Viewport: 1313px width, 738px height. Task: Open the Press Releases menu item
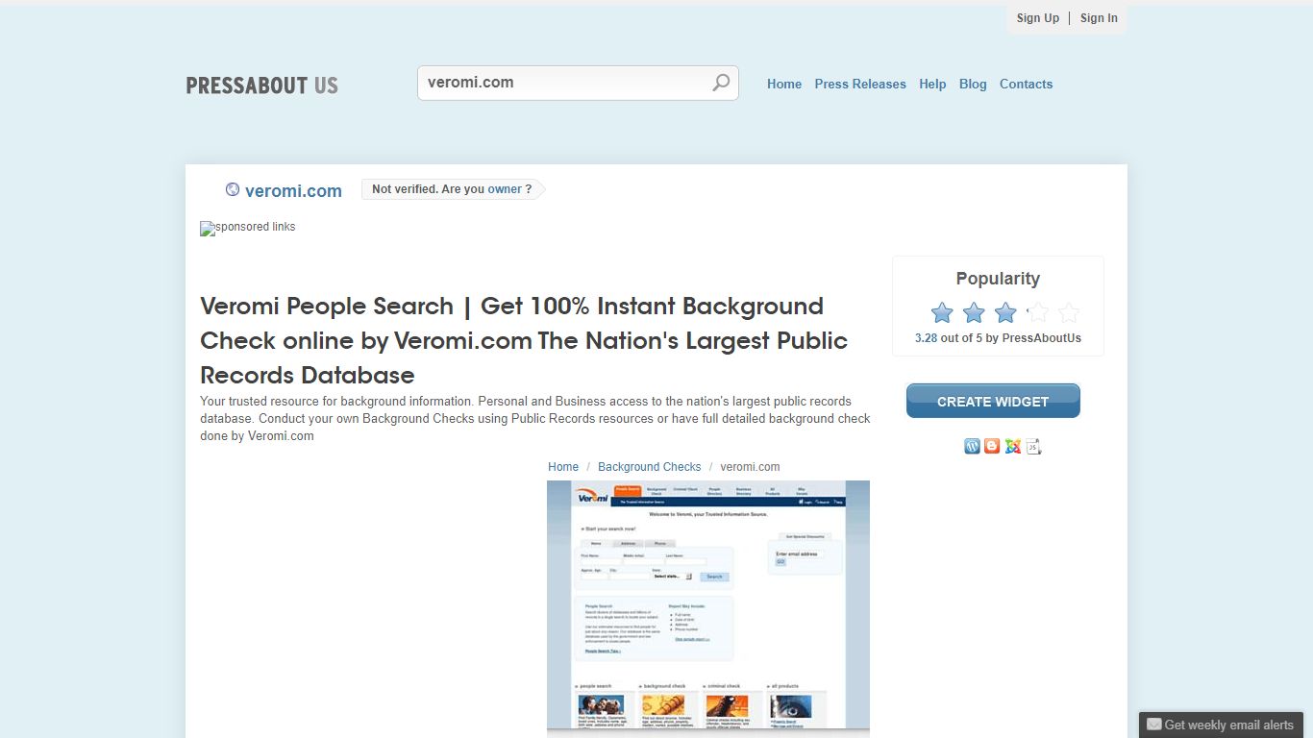pyautogui.click(x=860, y=84)
